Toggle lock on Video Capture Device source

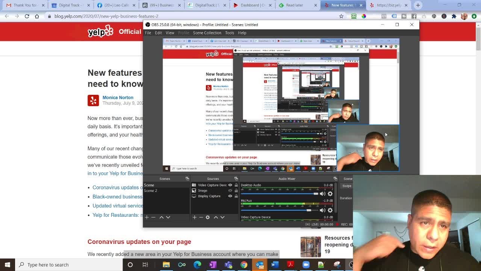(236, 185)
